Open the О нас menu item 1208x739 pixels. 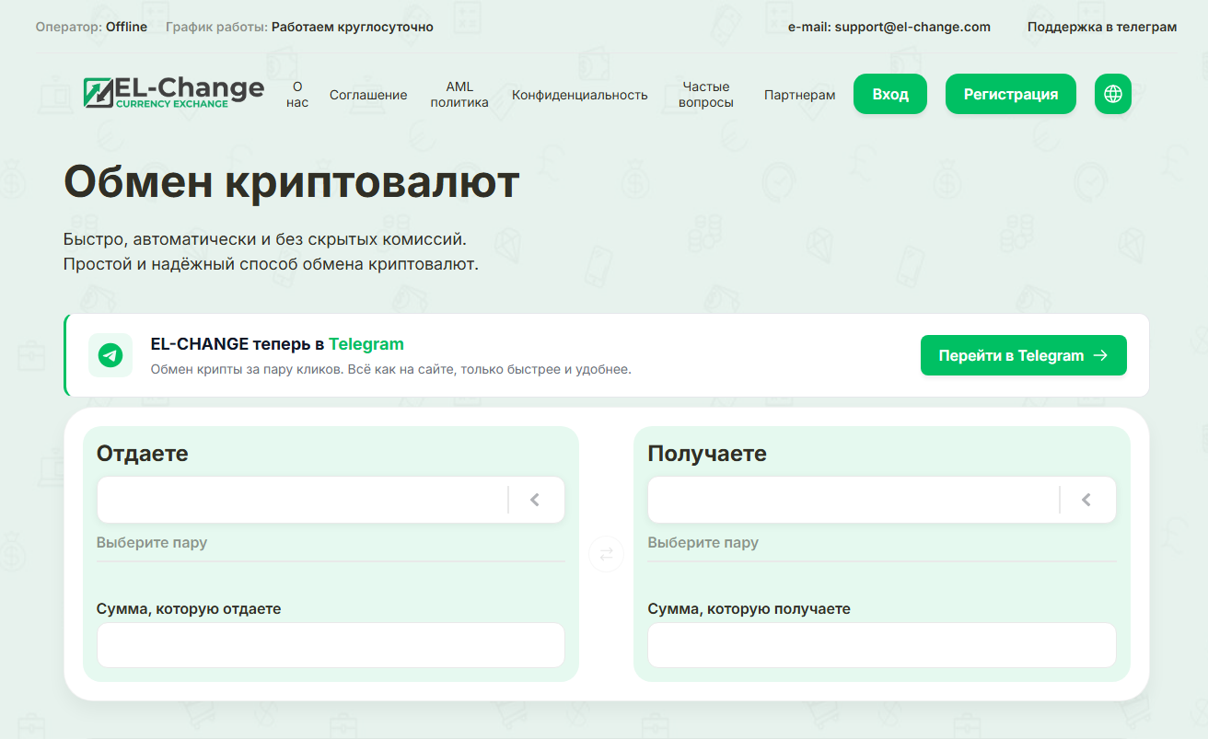297,94
